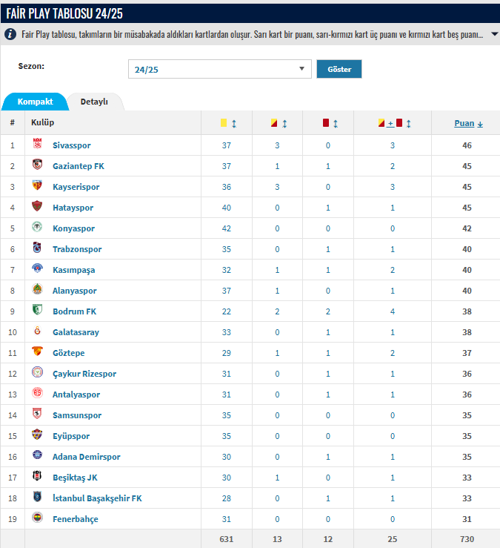The width and height of the screenshot is (500, 548).
Task: Click the Bodrum FK shield icon
Action: tap(37, 310)
